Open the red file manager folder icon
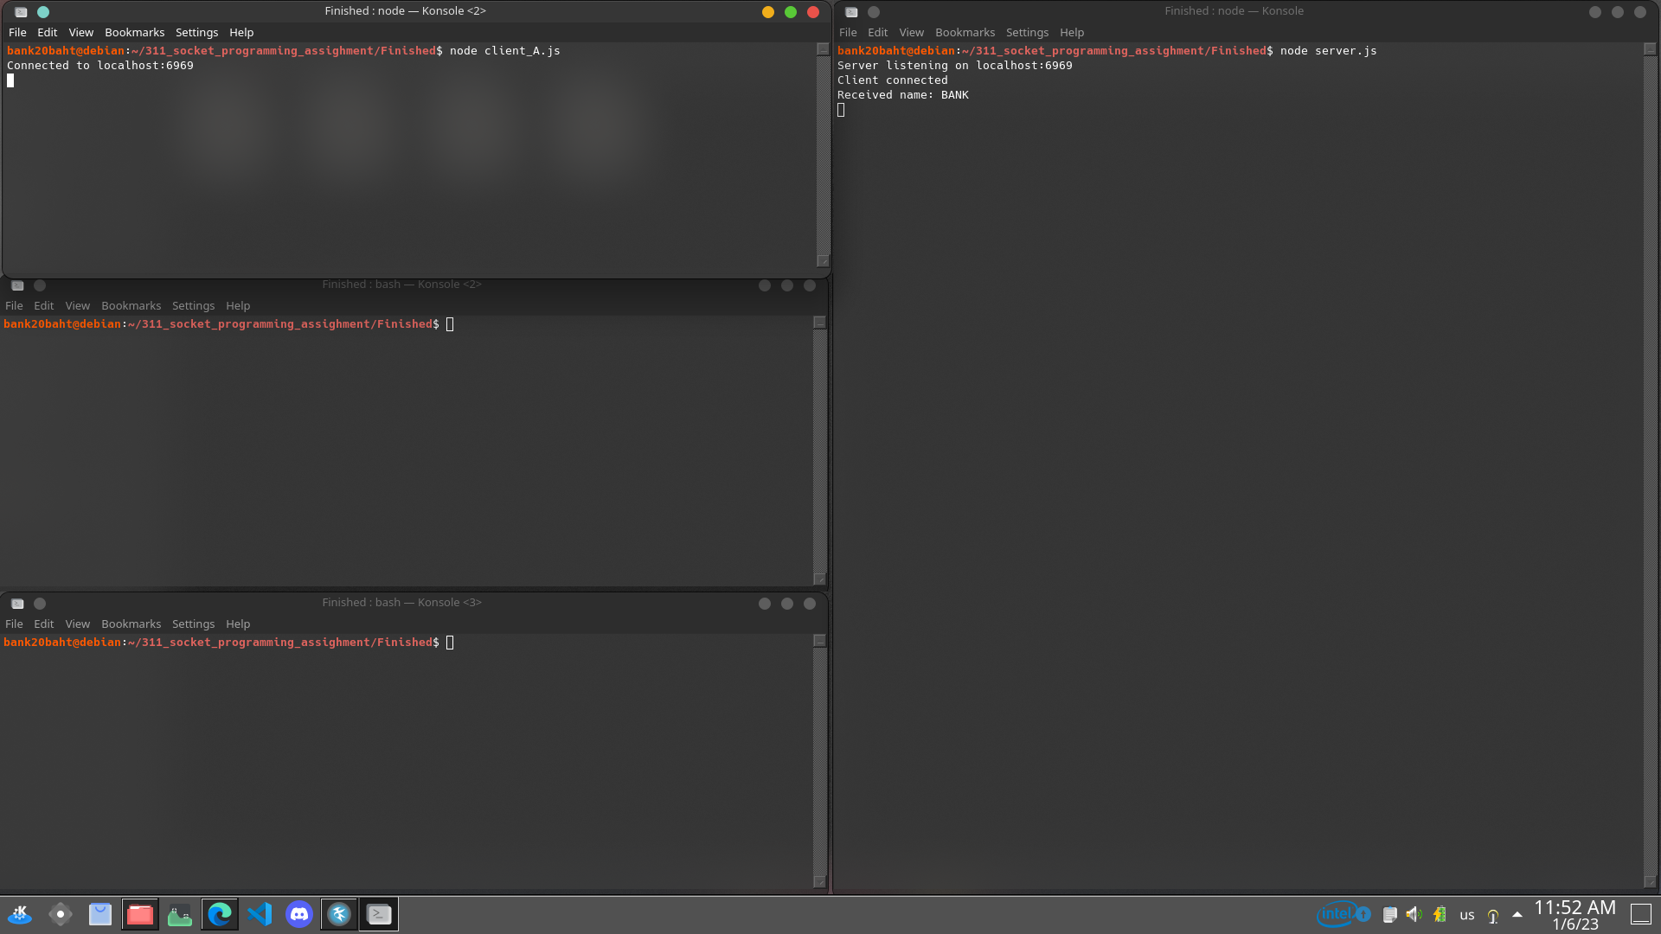1661x934 pixels. [140, 914]
